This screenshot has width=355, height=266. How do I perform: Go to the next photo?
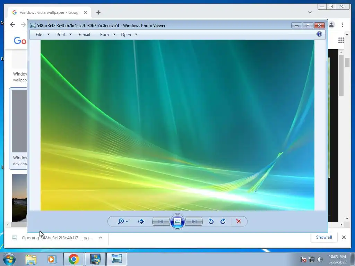coord(194,221)
